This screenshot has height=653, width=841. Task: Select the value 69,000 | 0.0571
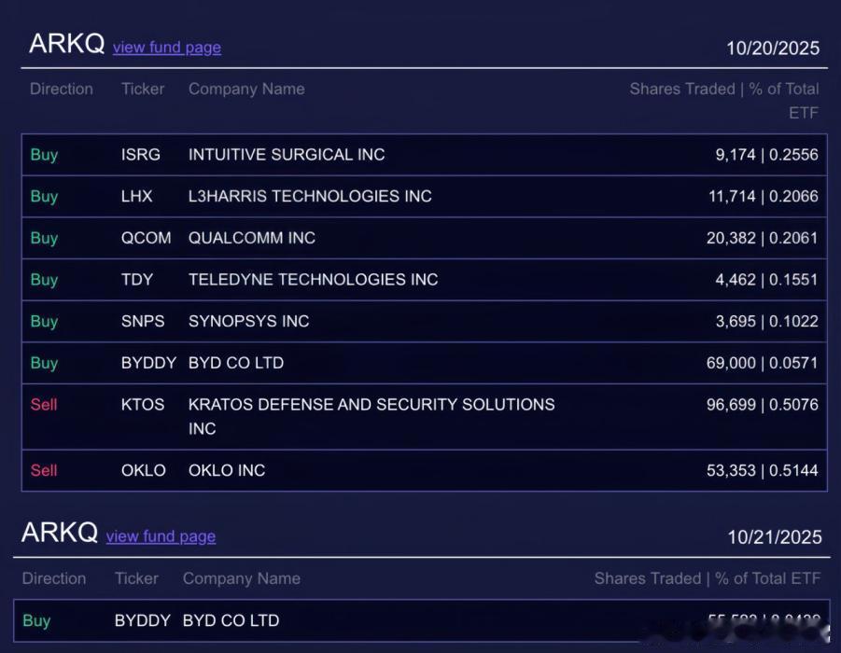pyautogui.click(x=763, y=363)
